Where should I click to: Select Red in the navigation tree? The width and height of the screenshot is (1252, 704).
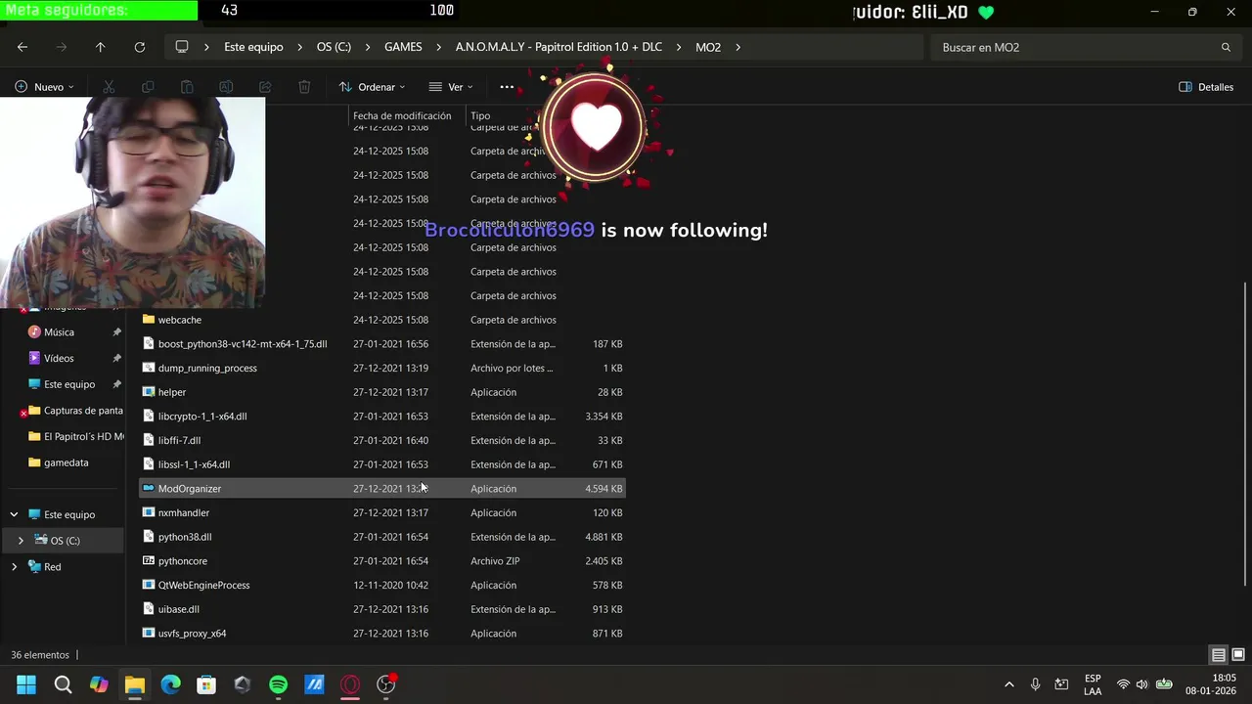coord(52,567)
